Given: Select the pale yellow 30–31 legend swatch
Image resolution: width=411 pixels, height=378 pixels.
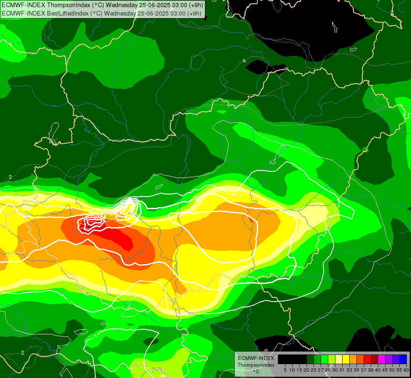Looking at the screenshot, I should [339, 359].
